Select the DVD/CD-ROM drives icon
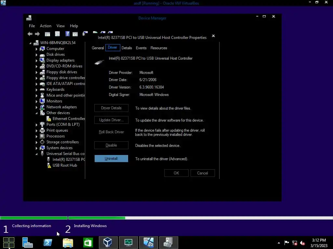 click(x=42, y=66)
